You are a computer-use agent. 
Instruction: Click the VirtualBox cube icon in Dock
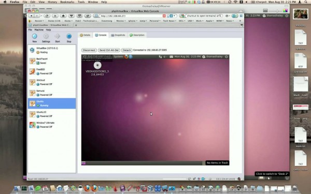click(150, 188)
